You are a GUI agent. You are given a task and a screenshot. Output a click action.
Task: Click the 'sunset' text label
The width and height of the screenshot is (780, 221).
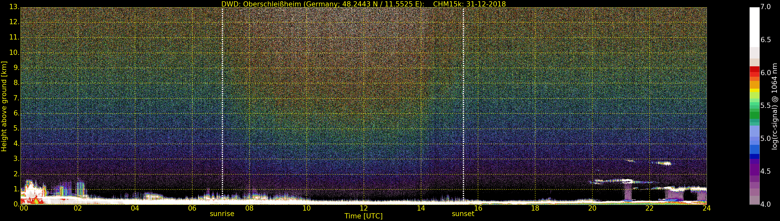click(x=463, y=214)
